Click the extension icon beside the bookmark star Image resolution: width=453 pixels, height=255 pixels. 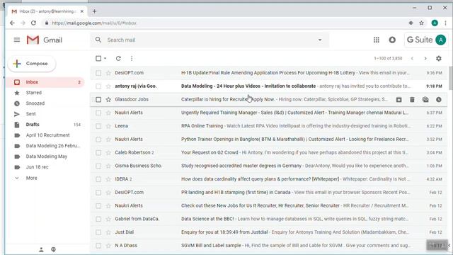(411, 23)
